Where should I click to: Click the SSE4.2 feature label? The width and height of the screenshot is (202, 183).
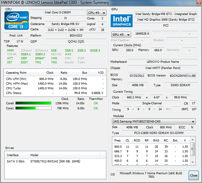click(x=40, y=54)
